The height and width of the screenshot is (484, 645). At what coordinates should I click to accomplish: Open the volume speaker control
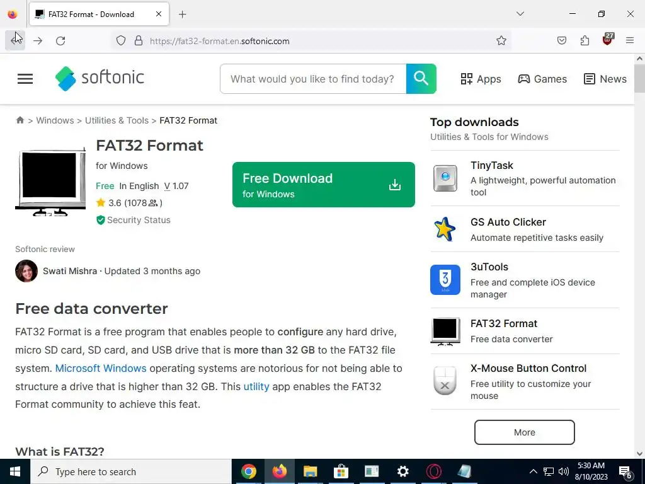(564, 471)
